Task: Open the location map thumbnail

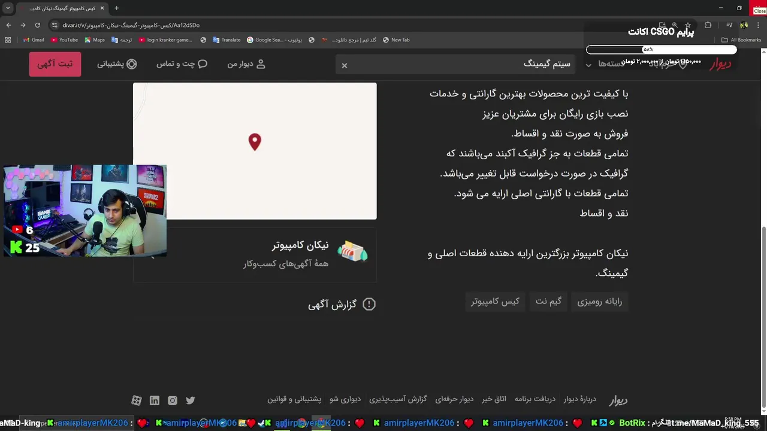Action: tap(255, 151)
